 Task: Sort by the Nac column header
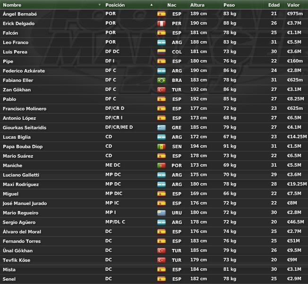pos(171,5)
